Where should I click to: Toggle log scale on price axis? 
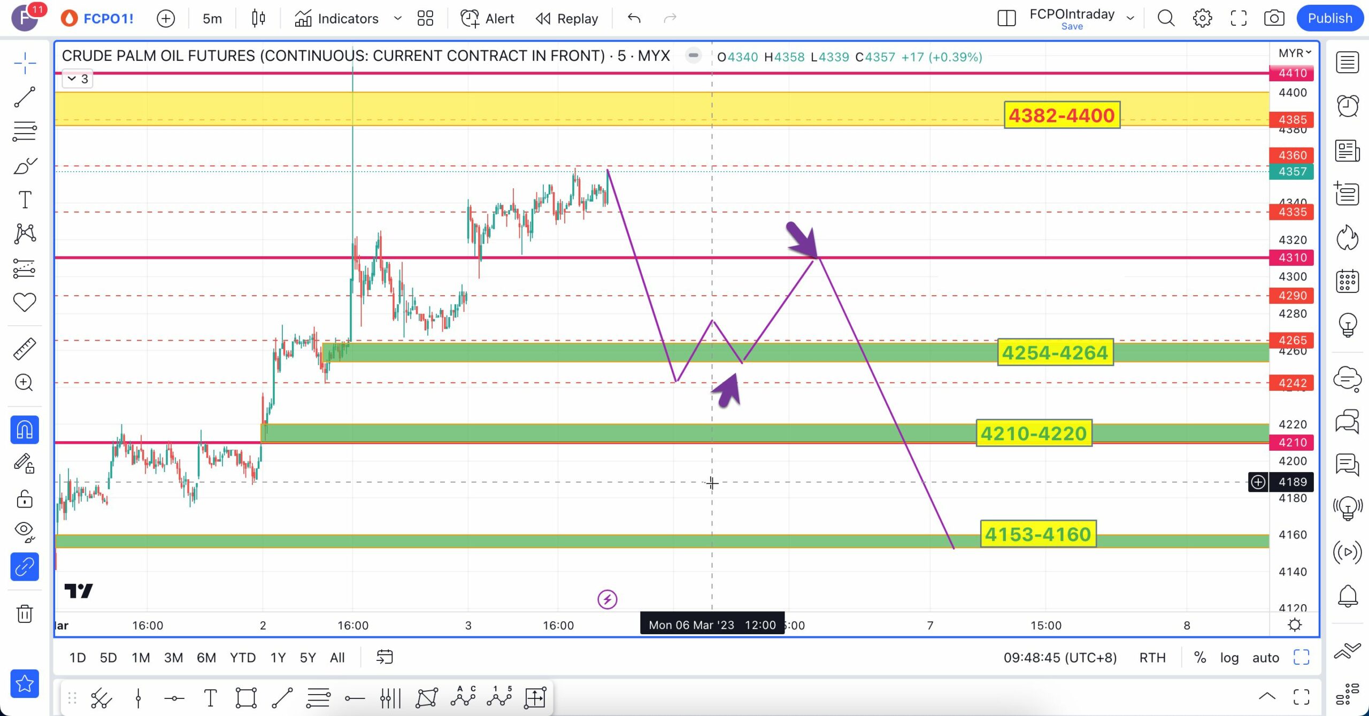pos(1229,658)
